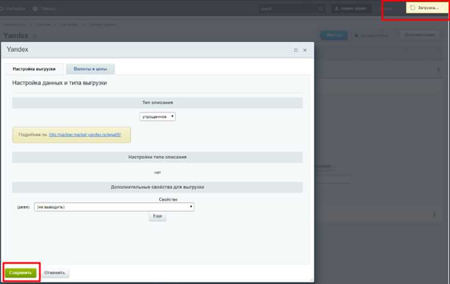Click the admin user button in header
This screenshot has height=284, width=450.
click(x=351, y=8)
